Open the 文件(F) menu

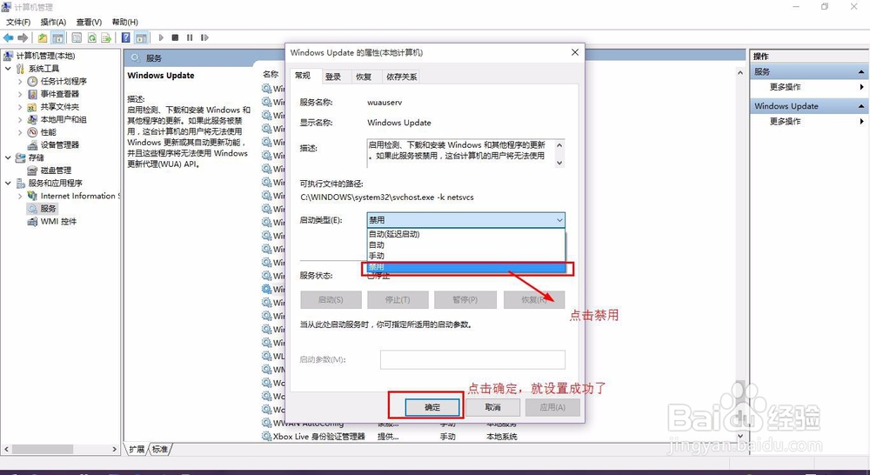coord(18,22)
